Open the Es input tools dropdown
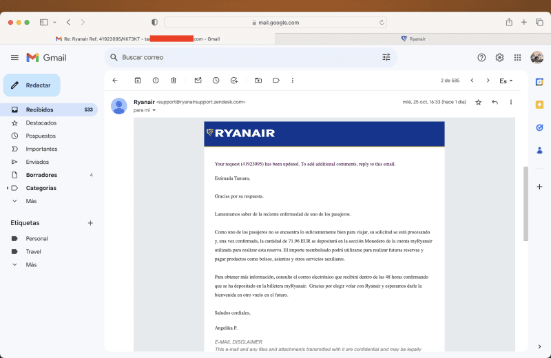This screenshot has height=358, width=551. 506,81
